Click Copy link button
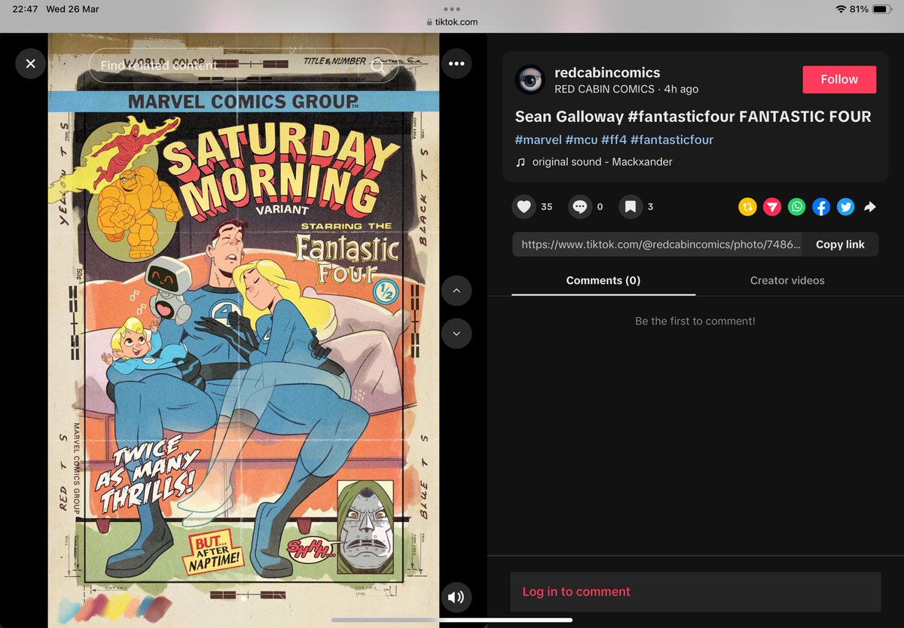Viewport: 904px width, 628px height. [x=840, y=244]
